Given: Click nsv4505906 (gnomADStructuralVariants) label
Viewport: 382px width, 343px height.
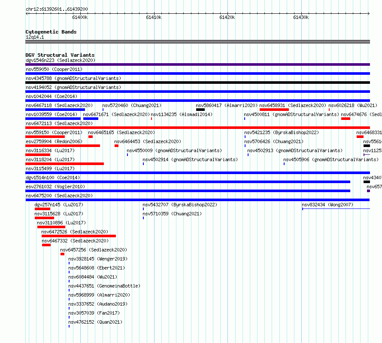Looking at the screenshot, I should point(331,159).
